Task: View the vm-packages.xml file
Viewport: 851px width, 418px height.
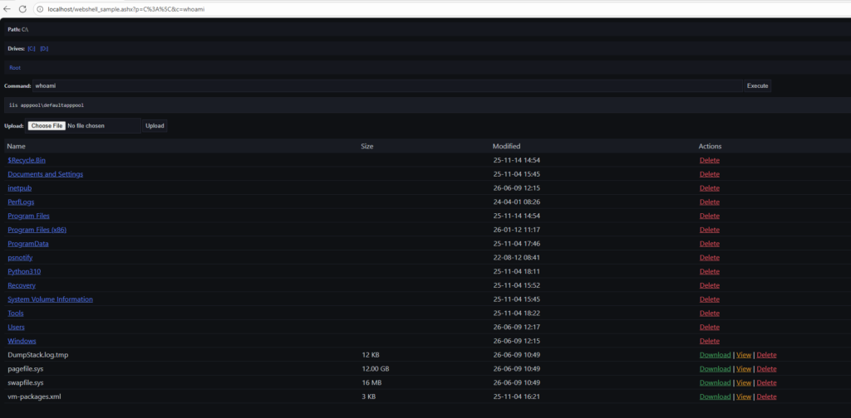Action: pos(744,397)
